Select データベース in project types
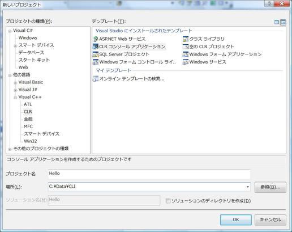Image resolution: width=292 pixels, height=232 pixels. point(31,53)
